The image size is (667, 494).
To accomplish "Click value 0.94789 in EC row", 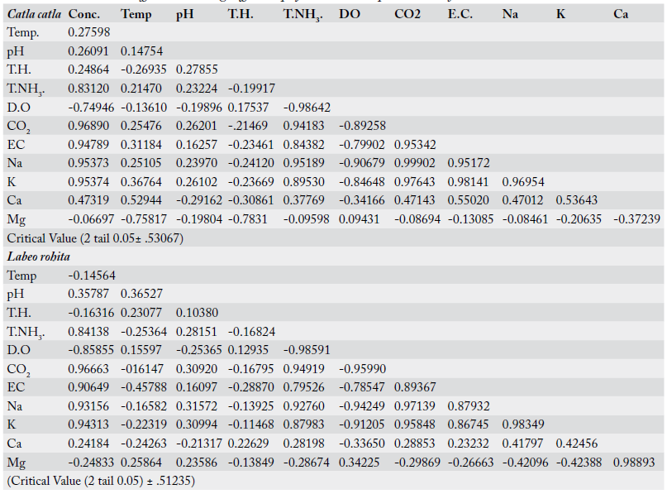I will coord(88,145).
